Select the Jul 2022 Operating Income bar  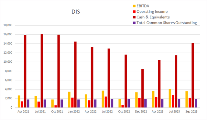(106, 102)
